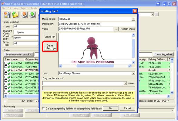Click green tick icon on order PK78NS1616

pos(9,80)
